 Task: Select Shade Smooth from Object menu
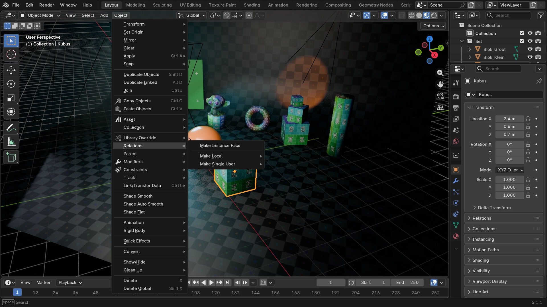pos(150,196)
